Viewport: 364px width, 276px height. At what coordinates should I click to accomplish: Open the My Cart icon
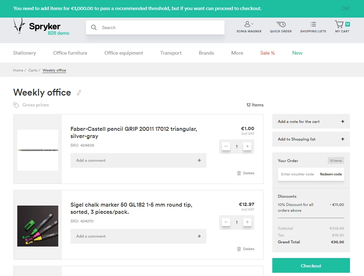339,24
